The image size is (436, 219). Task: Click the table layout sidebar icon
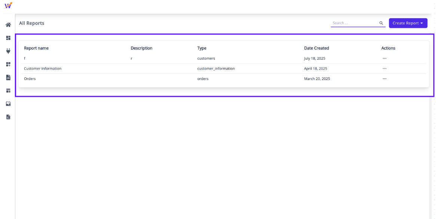[x=8, y=91]
